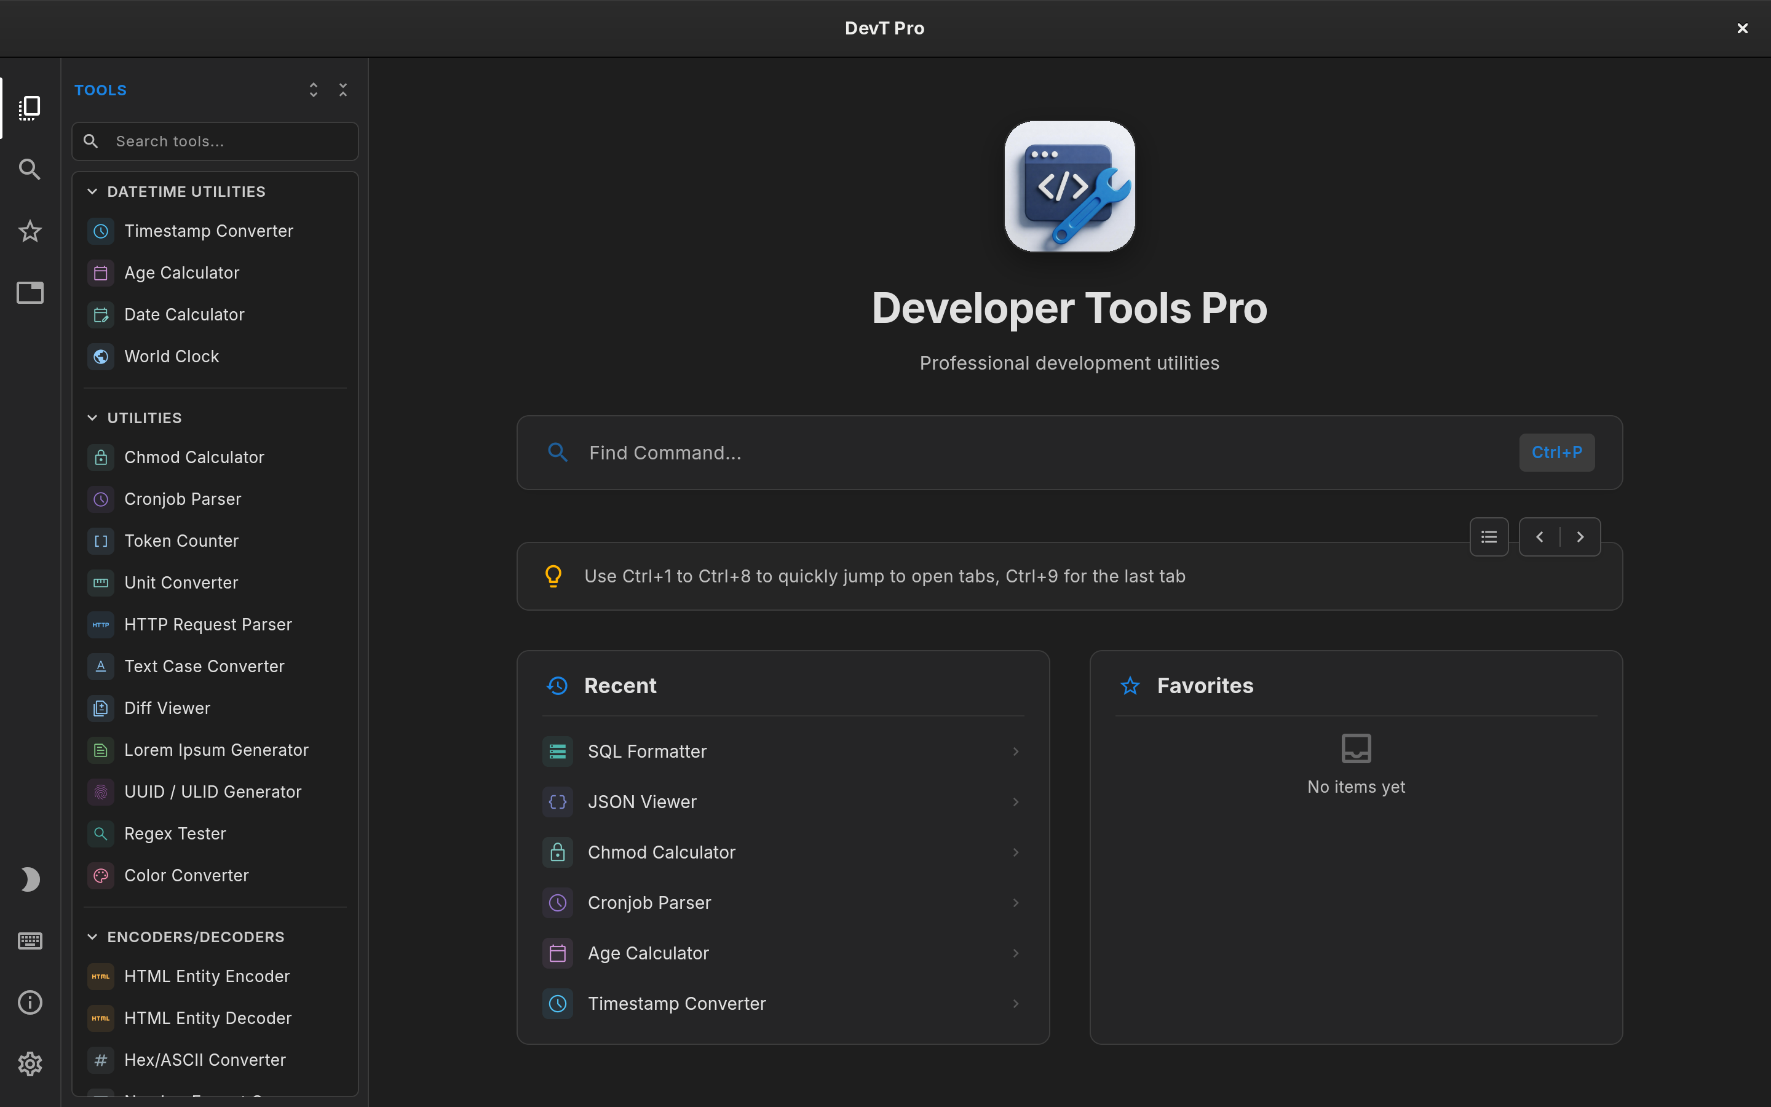Open the info icon in activity bar

(x=30, y=1002)
